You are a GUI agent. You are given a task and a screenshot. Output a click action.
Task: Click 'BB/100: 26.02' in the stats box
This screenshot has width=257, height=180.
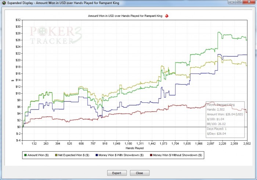[x=216, y=124]
